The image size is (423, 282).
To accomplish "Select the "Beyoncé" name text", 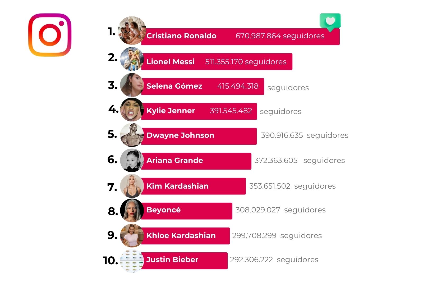I will point(163,210).
